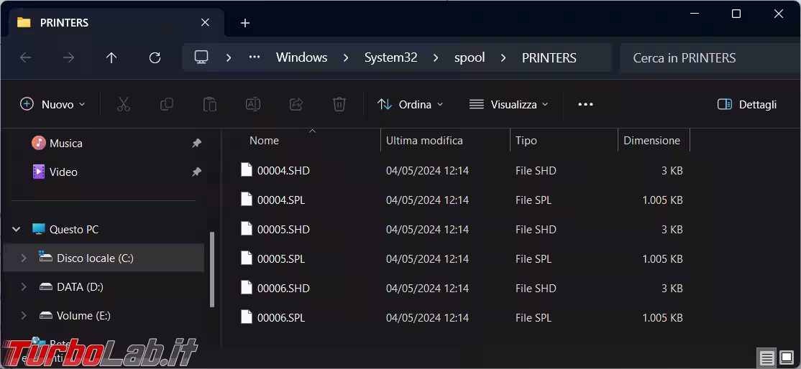Click the Cut scissors icon
Screen dimensions: 801x369
(123, 105)
